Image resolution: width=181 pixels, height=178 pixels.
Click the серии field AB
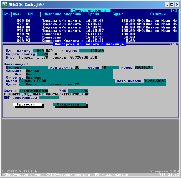pos(110,68)
